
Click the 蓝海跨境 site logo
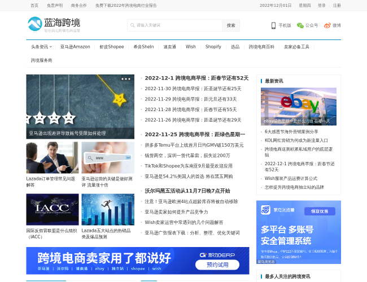[54, 24]
